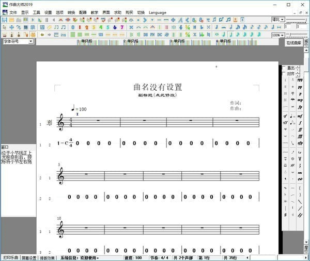Image resolution: width=310 pixels, height=261 pixels.
Task: Open the 文件 menu
Action: [x=13, y=12]
